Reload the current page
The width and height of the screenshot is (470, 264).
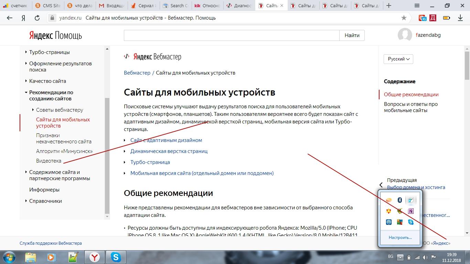pyautogui.click(x=37, y=18)
